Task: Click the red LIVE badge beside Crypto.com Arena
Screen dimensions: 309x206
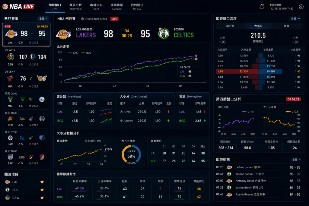Action: (x=114, y=19)
